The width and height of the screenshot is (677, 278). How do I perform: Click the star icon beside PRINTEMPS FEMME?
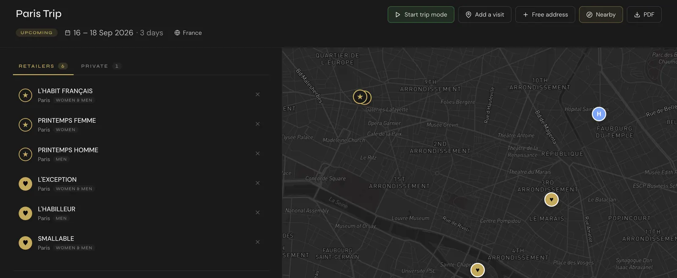click(x=25, y=125)
